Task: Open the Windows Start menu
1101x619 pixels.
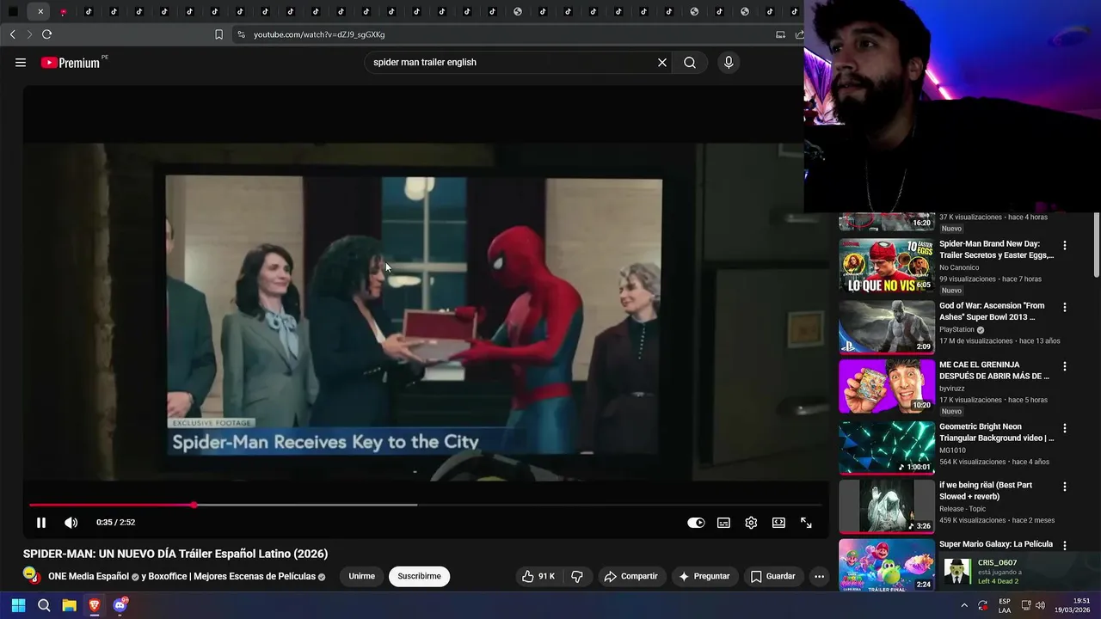Action: (x=18, y=605)
